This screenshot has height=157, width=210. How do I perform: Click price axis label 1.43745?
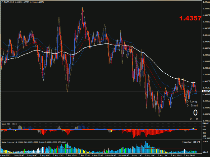[x=206, y=75]
